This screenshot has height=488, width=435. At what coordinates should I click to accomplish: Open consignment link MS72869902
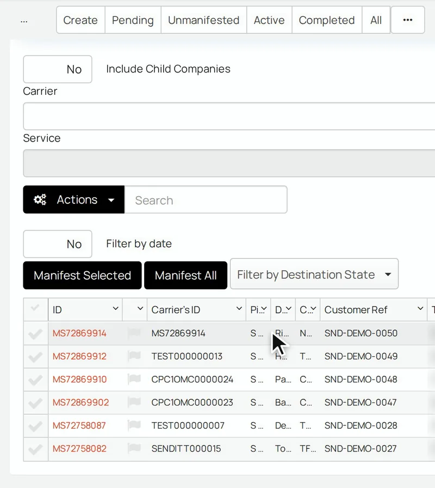point(81,402)
